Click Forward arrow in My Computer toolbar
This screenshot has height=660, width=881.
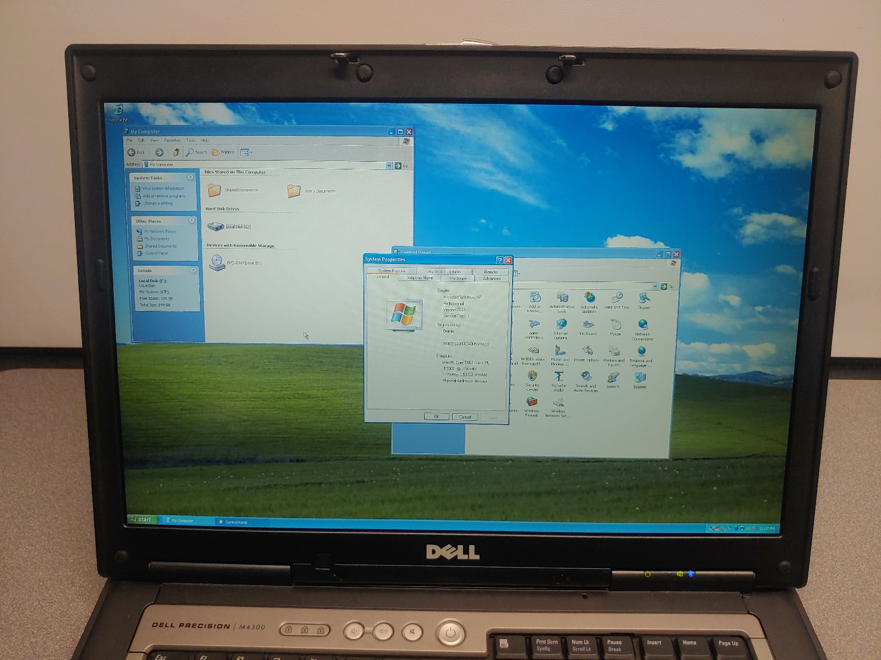pyautogui.click(x=159, y=152)
